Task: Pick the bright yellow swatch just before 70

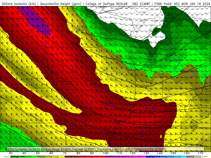Action: tap(61, 157)
